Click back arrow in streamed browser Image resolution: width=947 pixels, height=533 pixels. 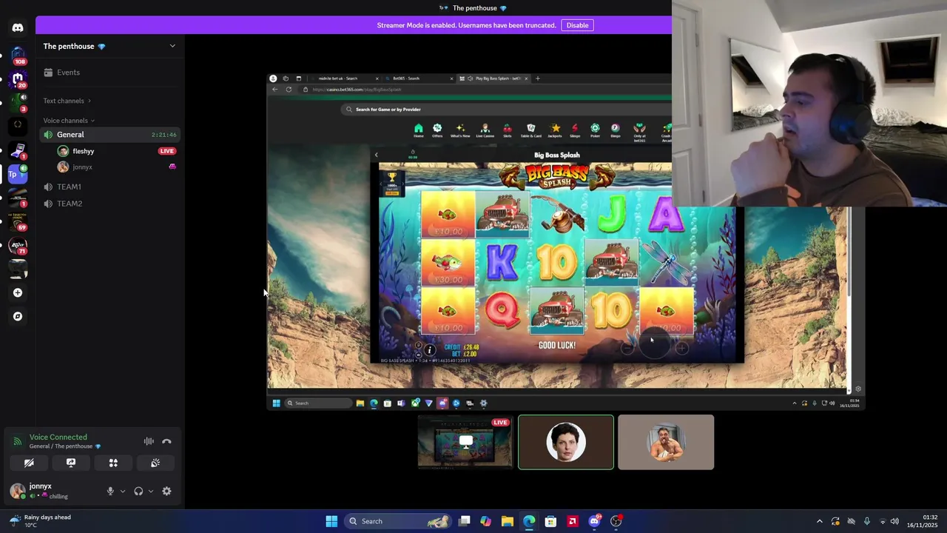[275, 90]
